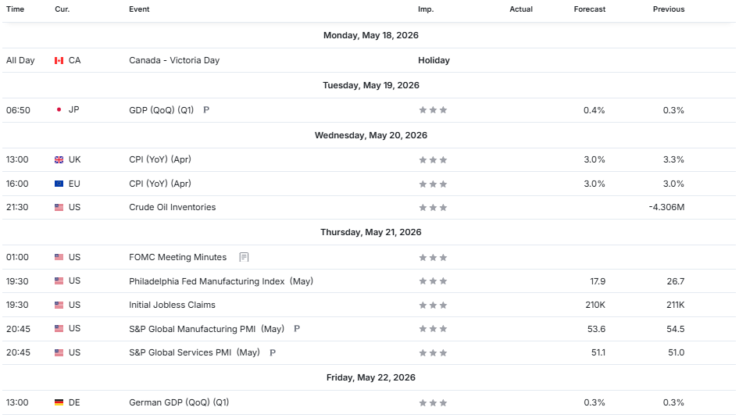Click the Previous column header
Viewport: 739px width, 418px height.
click(669, 9)
